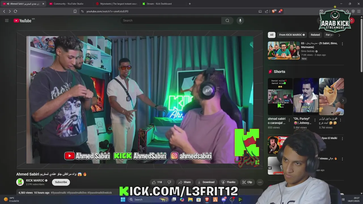The height and width of the screenshot is (204, 363).
Task: Open Brave VPN shield icon
Action: (353, 11)
